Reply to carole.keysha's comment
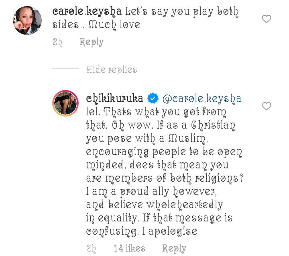The height and width of the screenshot is (256, 289). [x=92, y=42]
